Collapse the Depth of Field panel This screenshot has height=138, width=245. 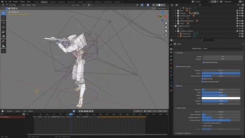(x=175, y=108)
